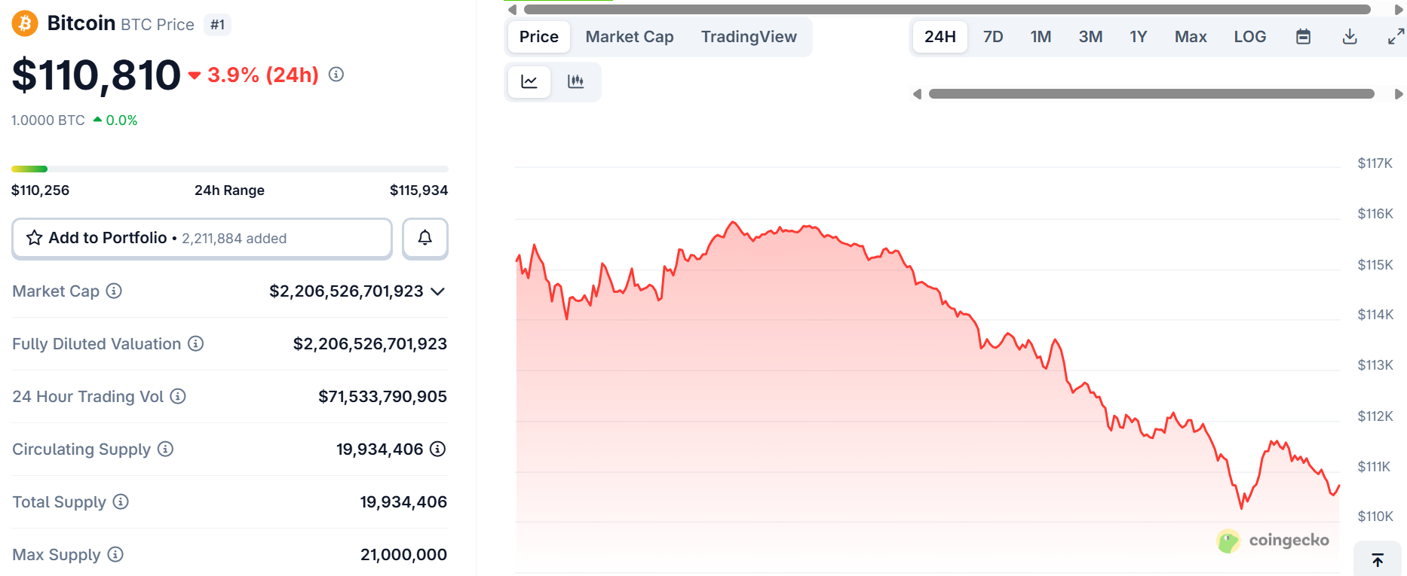Select 1M time range

click(x=1041, y=37)
